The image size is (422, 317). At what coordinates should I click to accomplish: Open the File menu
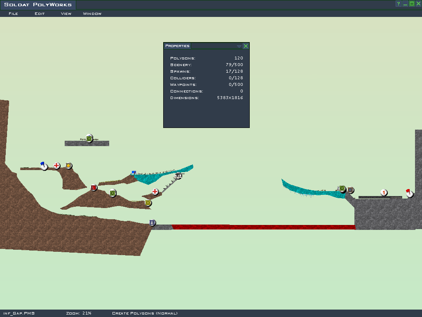tap(13, 14)
